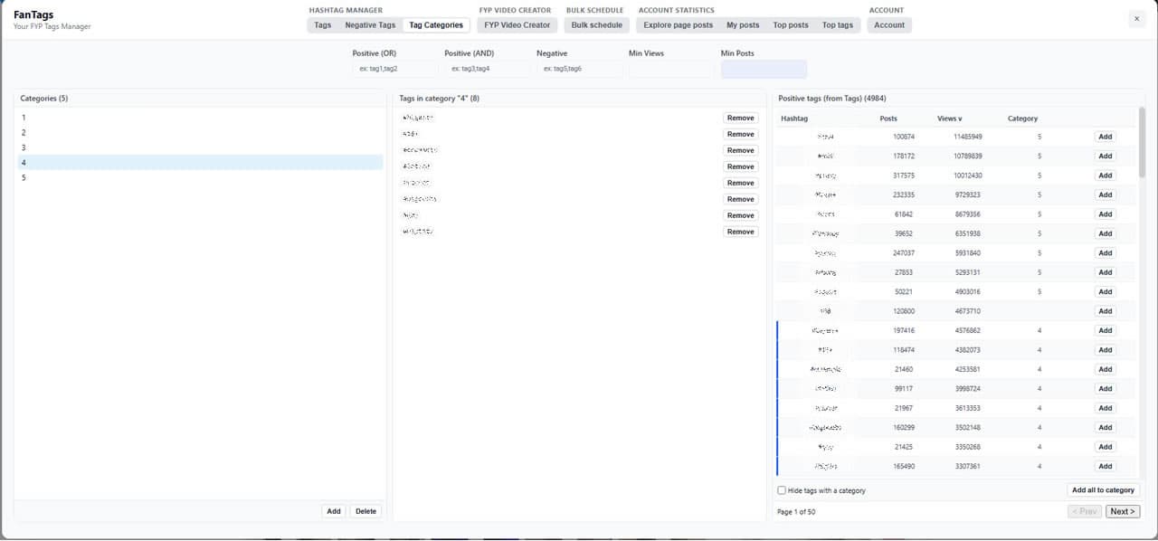Focus the Min Views input field
The width and height of the screenshot is (1158, 541).
(671, 69)
